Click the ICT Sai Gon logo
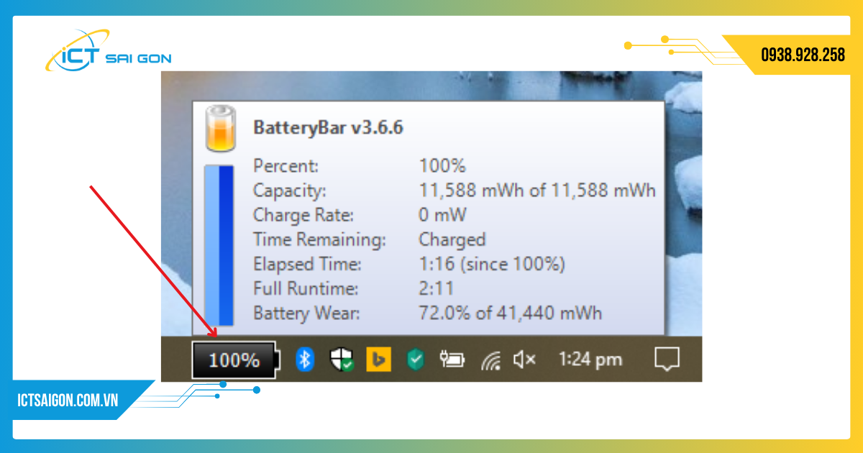Viewport: 863px width, 453px height. pyautogui.click(x=108, y=51)
